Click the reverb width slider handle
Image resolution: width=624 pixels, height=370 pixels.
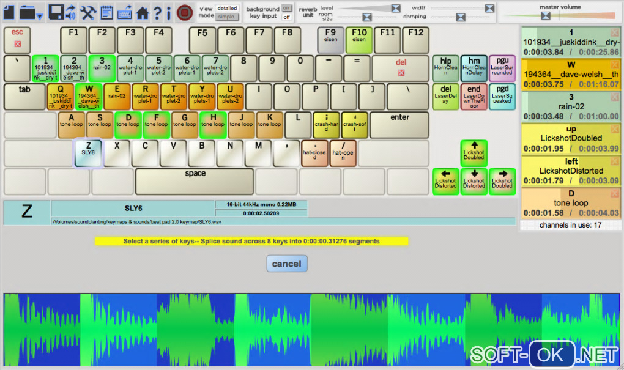pyautogui.click(x=489, y=8)
